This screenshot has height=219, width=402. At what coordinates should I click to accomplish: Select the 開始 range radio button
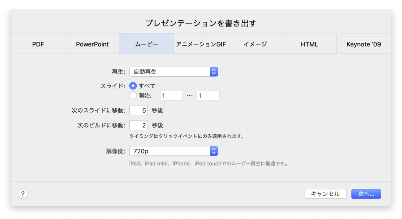coord(133,96)
